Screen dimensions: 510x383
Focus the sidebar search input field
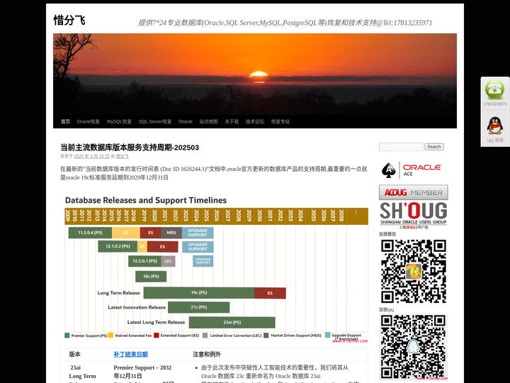(401, 147)
